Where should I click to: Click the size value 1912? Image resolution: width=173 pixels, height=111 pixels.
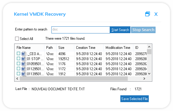[62, 74]
